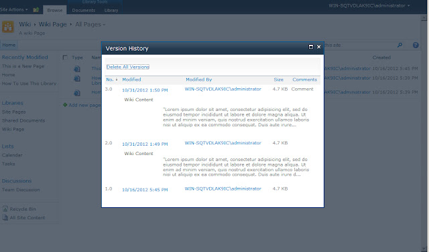Viewport: 429px width, 252px height.
Task: Open the Documents ribbon tab
Action: pyautogui.click(x=83, y=10)
